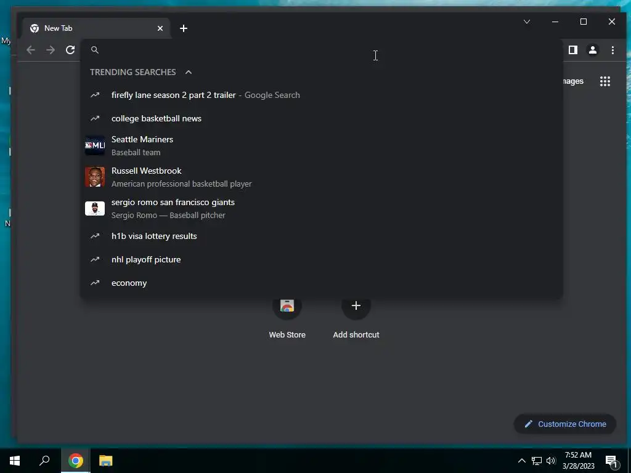Show hidden system tray icons
The height and width of the screenshot is (473, 631).
click(521, 461)
